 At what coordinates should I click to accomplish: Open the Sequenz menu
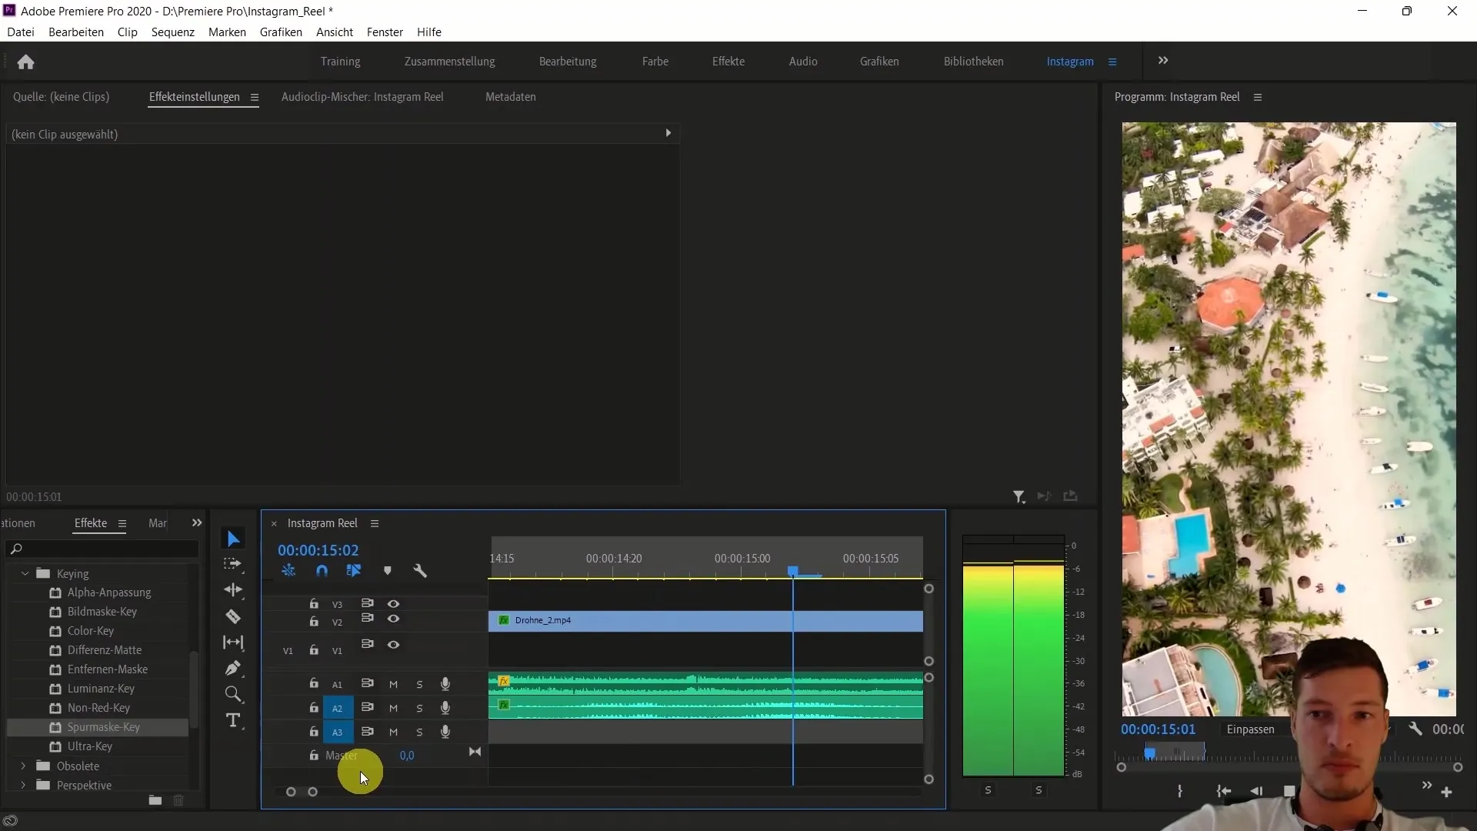pyautogui.click(x=173, y=32)
